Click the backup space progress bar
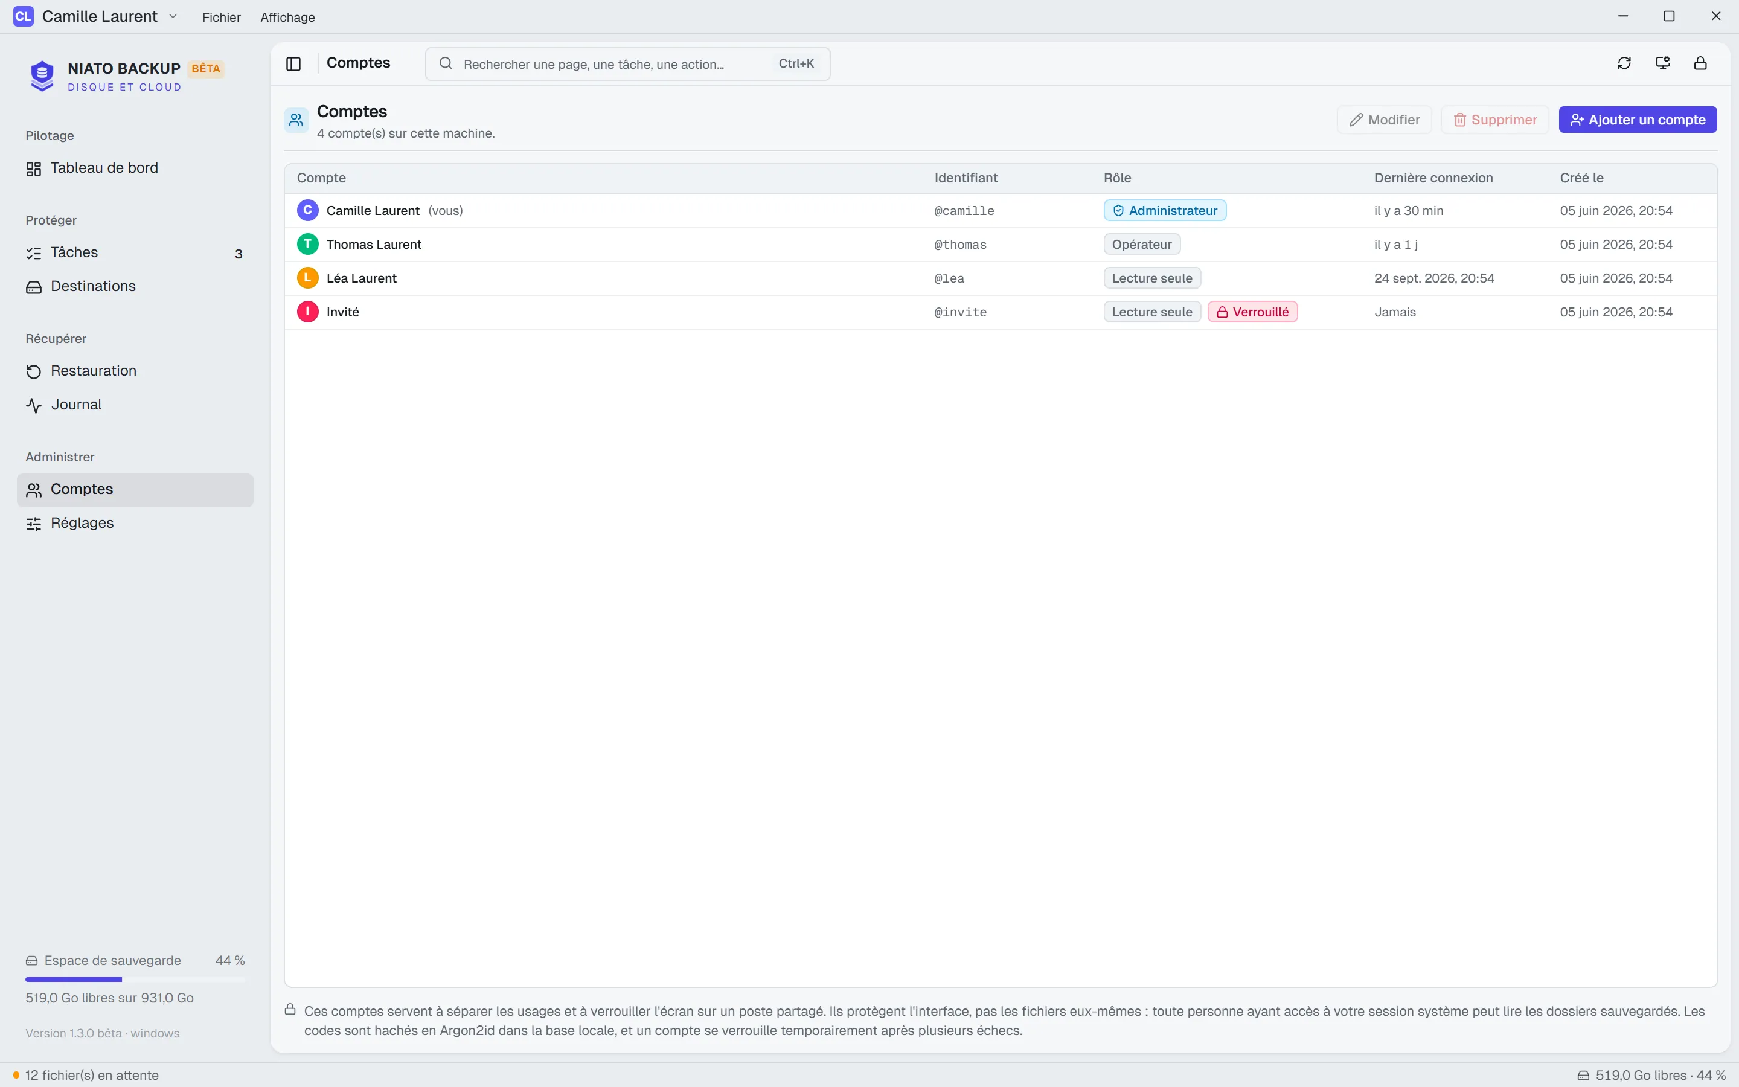This screenshot has height=1087, width=1739. point(135,979)
